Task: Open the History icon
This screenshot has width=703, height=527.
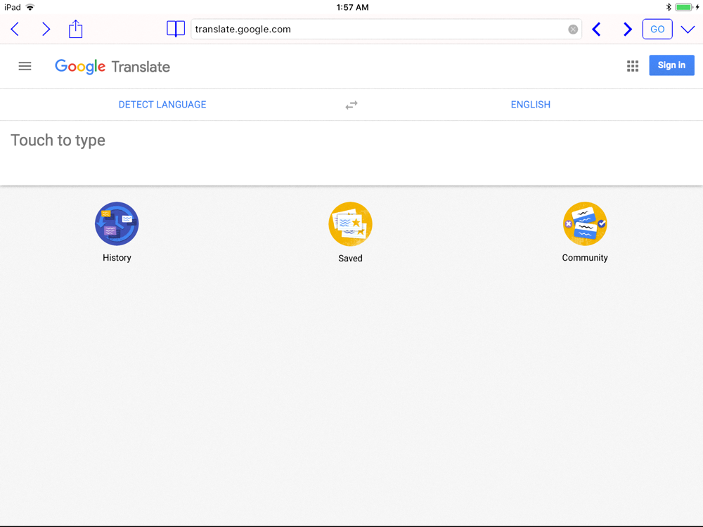Action: pyautogui.click(x=117, y=223)
